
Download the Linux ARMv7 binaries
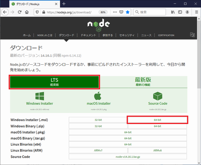tap(98, 151)
